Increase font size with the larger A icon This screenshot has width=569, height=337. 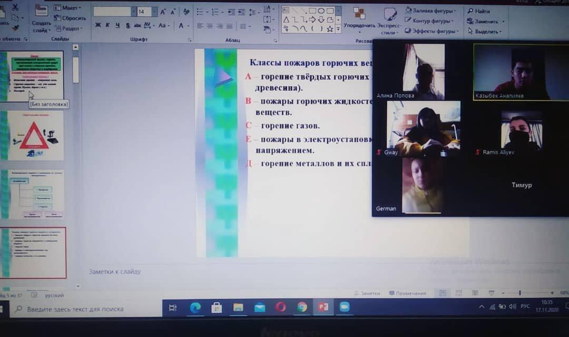(162, 12)
